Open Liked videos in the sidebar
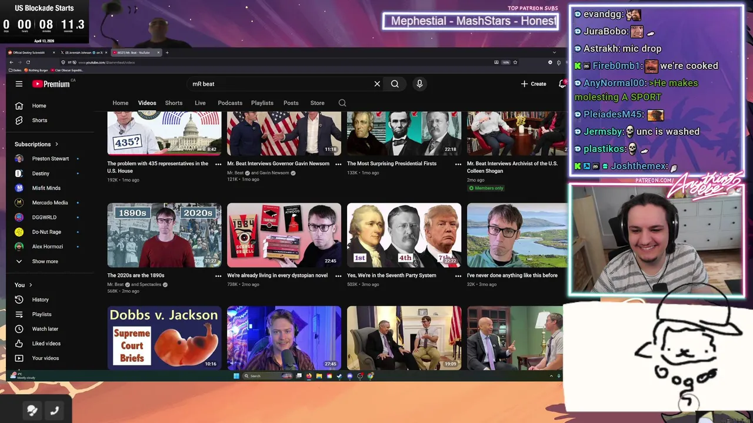The height and width of the screenshot is (423, 753). tap(46, 344)
